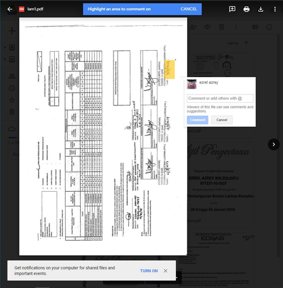Click the dimmed Recent clock icon
The width and height of the screenshot is (283, 288).
point(12,88)
